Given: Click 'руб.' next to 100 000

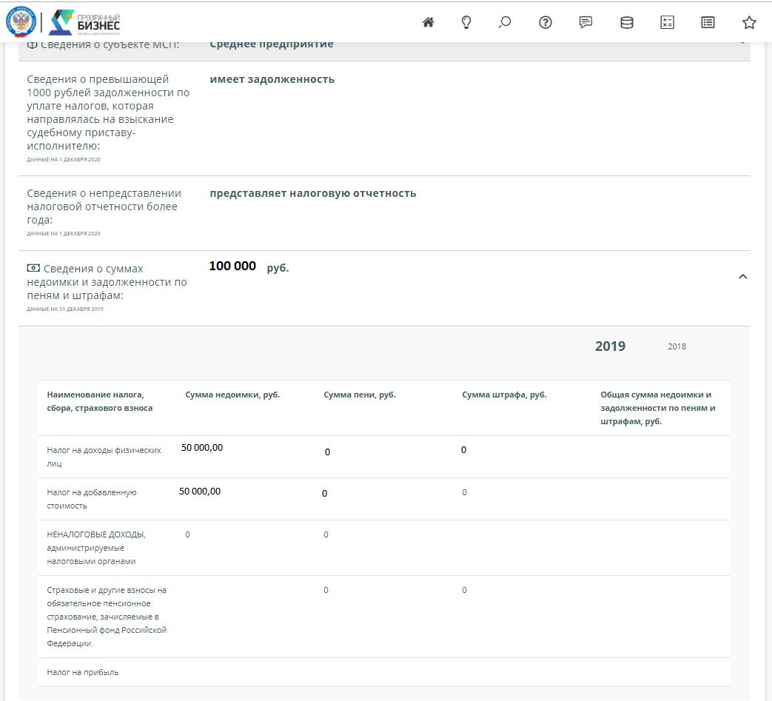Looking at the screenshot, I should click(x=278, y=268).
